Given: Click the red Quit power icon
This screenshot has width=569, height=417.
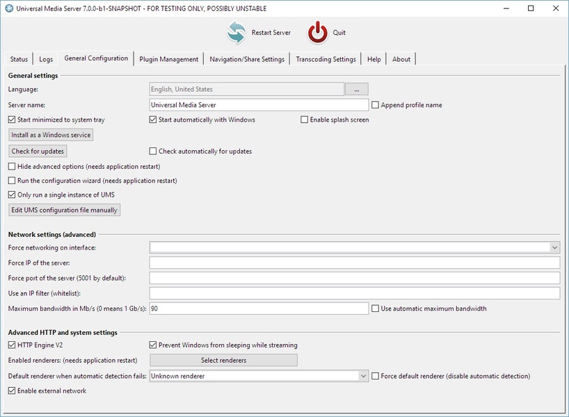Looking at the screenshot, I should click(x=318, y=32).
